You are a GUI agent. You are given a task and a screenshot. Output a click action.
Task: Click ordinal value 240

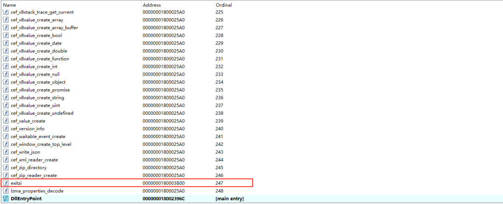pos(219,129)
